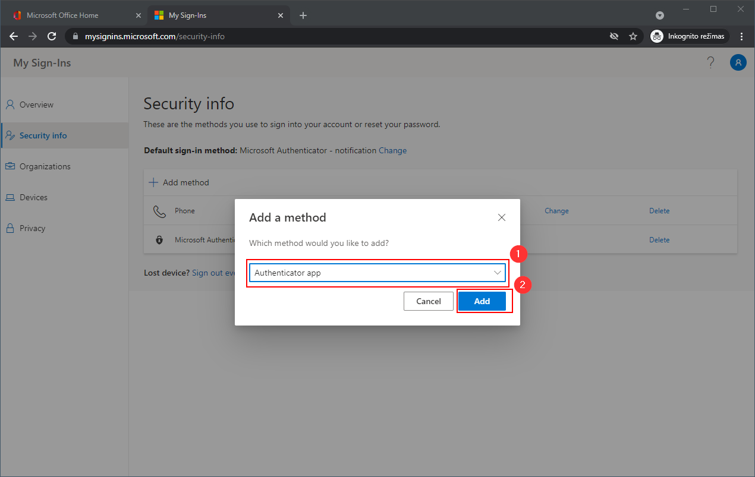Viewport: 755px width, 477px height.
Task: Select Devices in the left navigation
Action: pyautogui.click(x=33, y=197)
